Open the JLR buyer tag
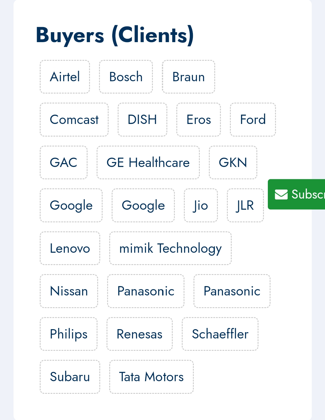The width and height of the screenshot is (325, 420). (245, 205)
